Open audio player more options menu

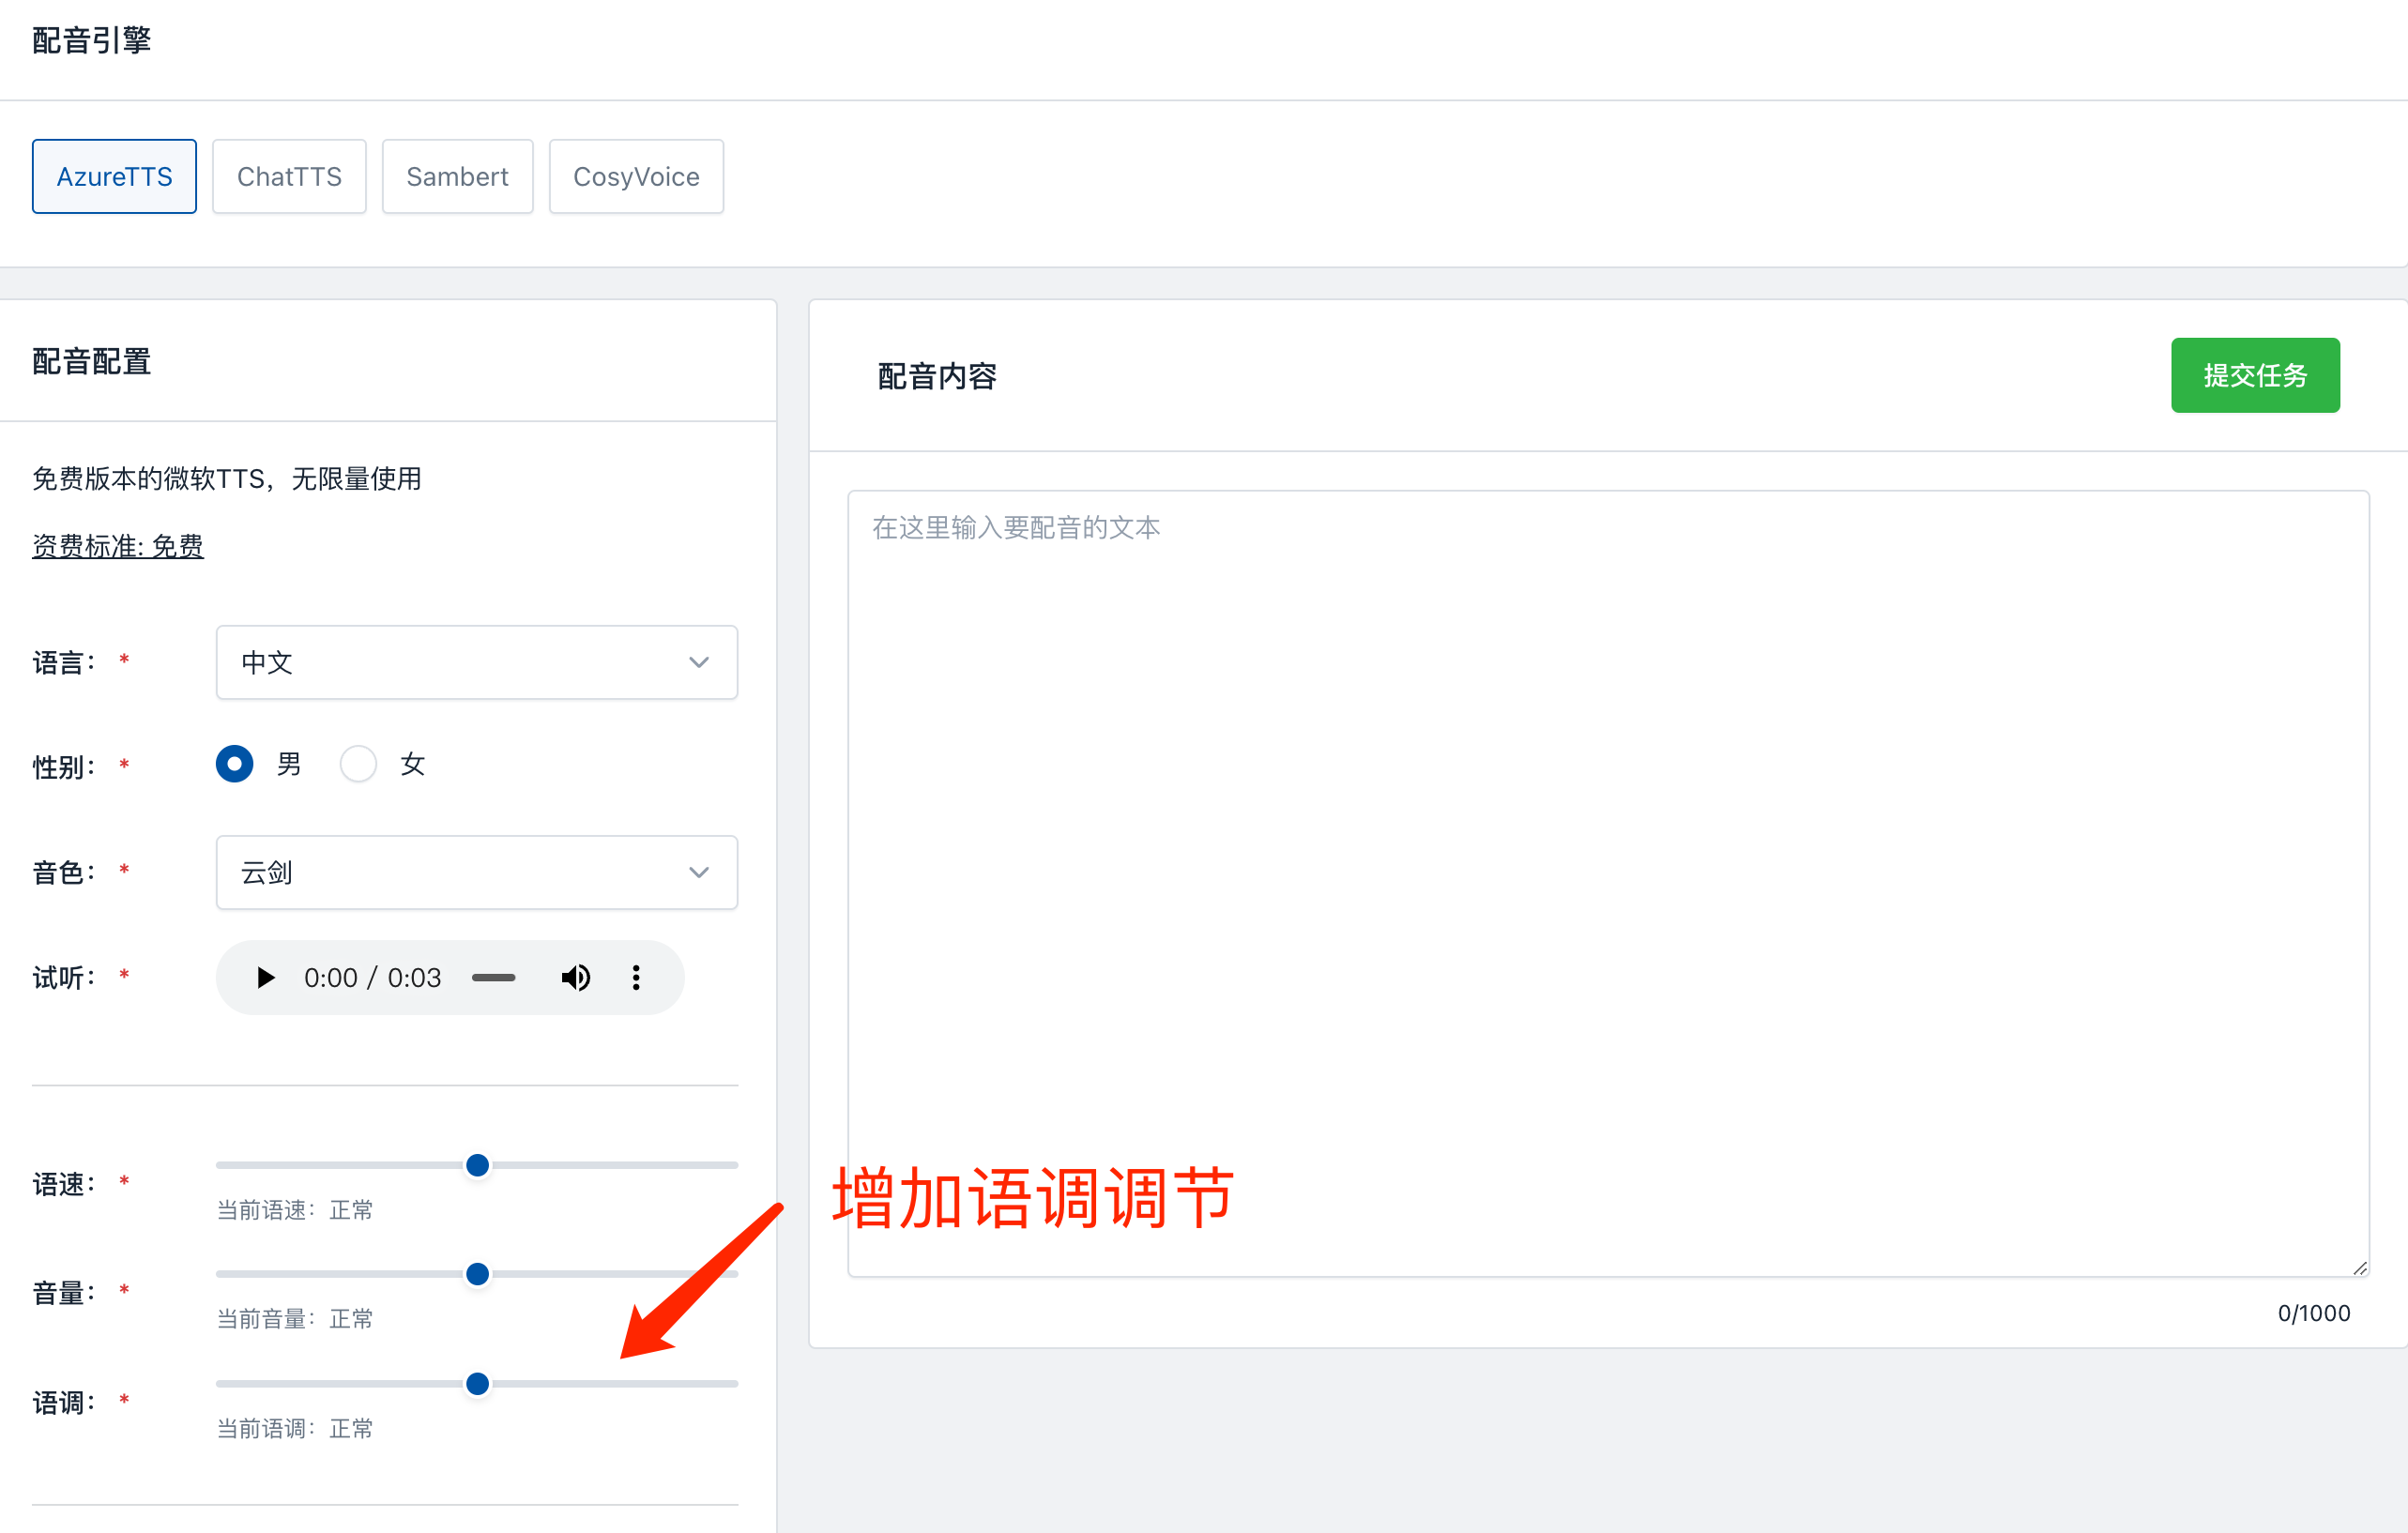click(636, 977)
